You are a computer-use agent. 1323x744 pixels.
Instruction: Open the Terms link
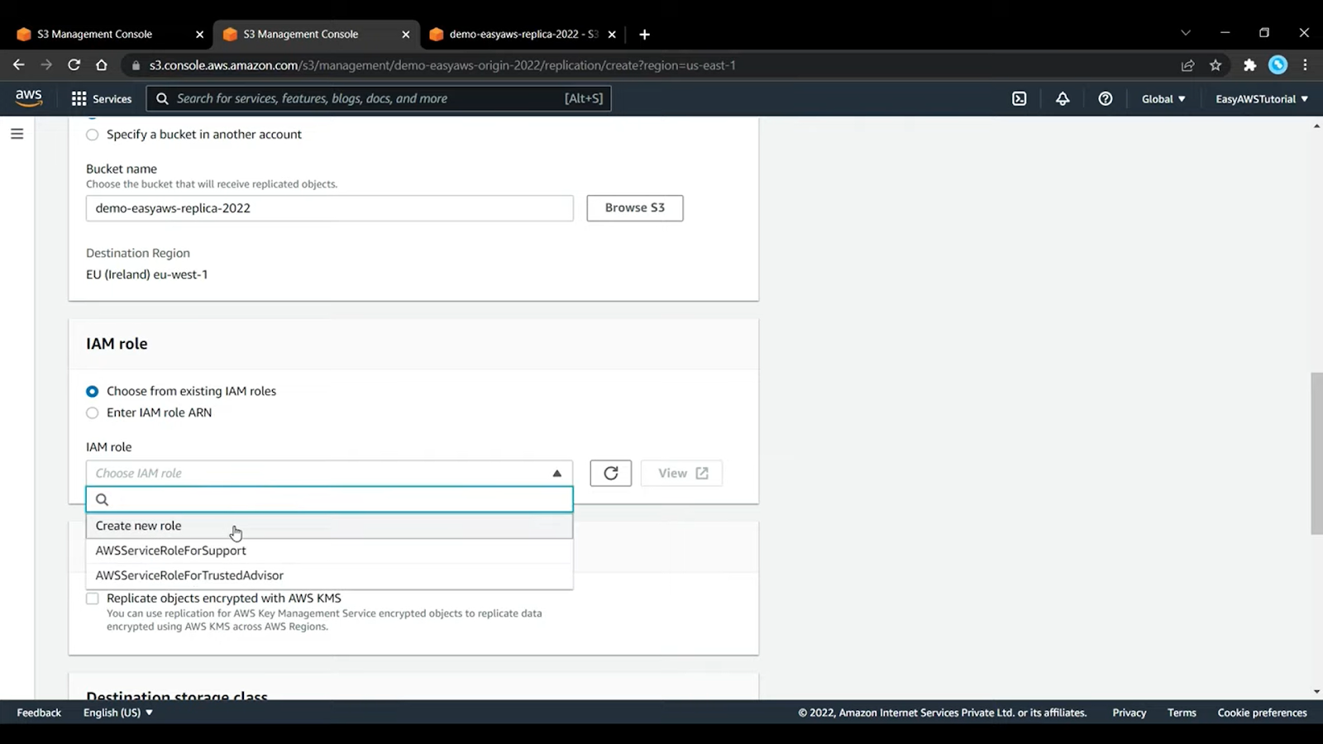(x=1182, y=713)
